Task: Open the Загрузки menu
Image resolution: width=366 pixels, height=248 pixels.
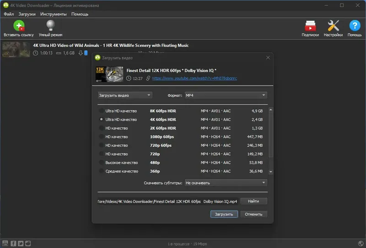Action: (x=27, y=14)
